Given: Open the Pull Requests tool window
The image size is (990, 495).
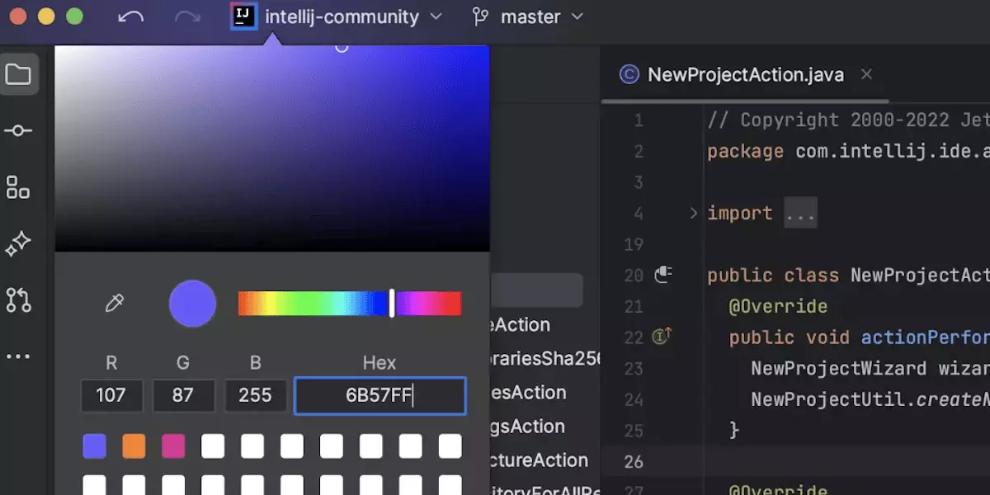Looking at the screenshot, I should tap(18, 300).
